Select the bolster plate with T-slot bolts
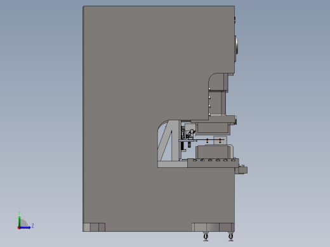Viewport: 330px width, 247px height. pos(213,163)
